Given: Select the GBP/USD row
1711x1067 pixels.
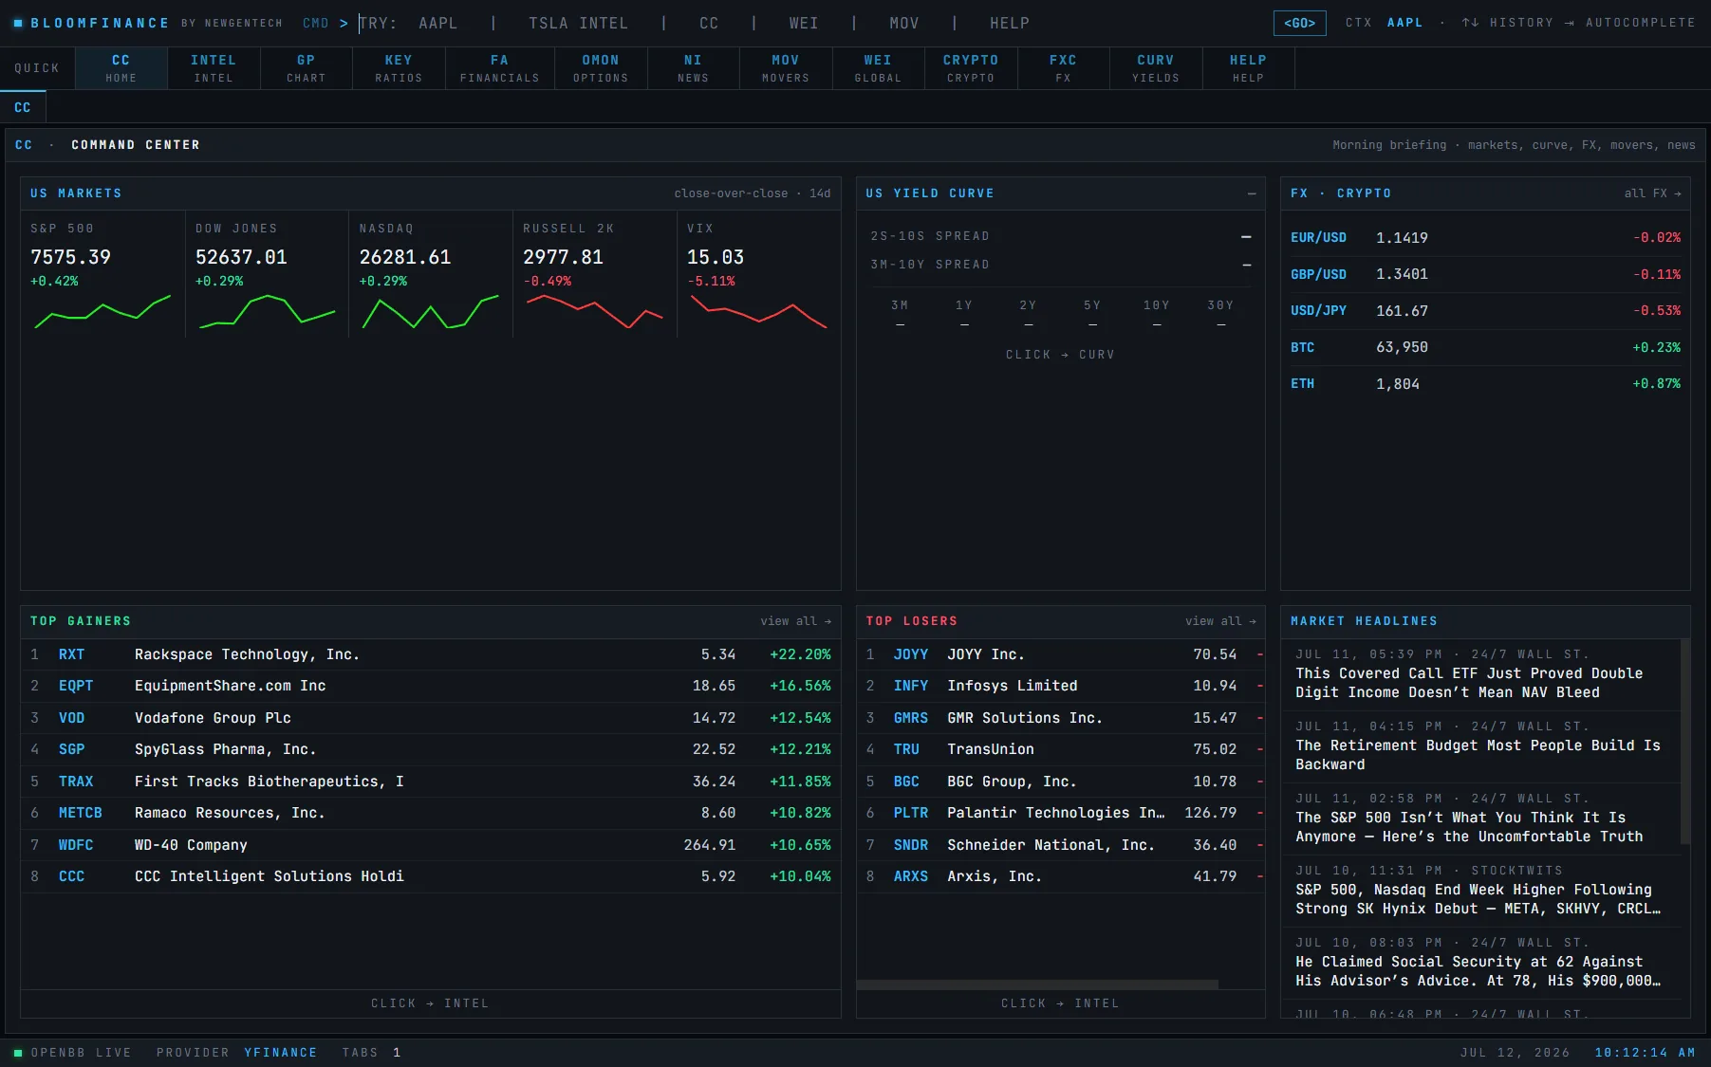Looking at the screenshot, I should click(x=1485, y=274).
